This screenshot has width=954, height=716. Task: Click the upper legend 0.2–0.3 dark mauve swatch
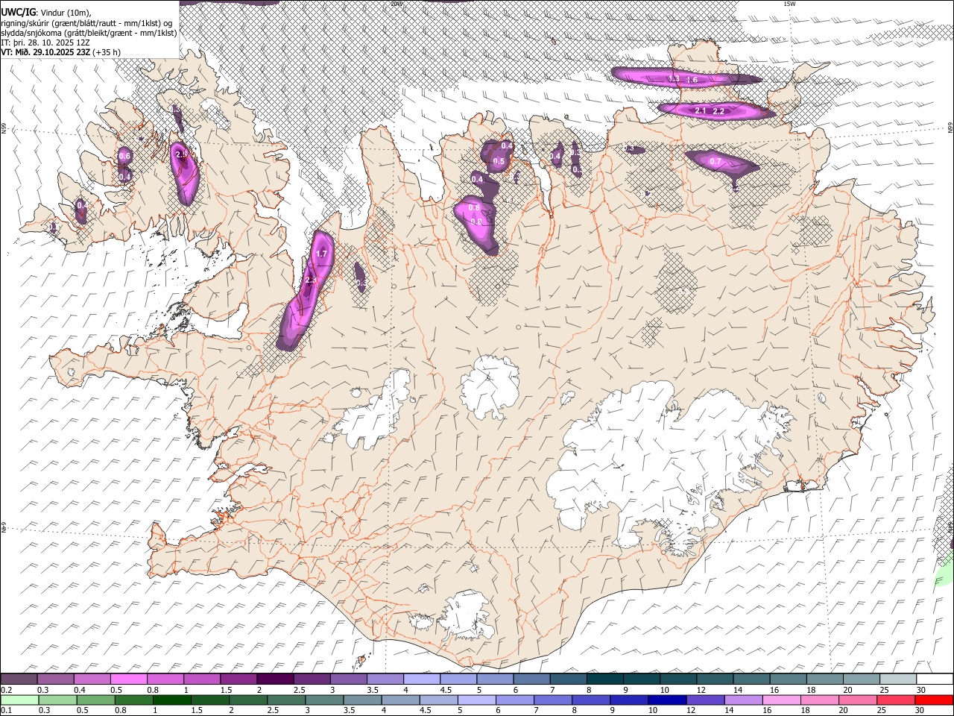pos(19,679)
